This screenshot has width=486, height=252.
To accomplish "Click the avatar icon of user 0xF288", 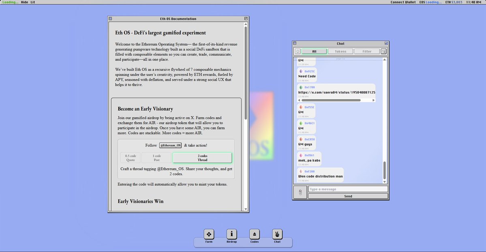I will (301, 171).
